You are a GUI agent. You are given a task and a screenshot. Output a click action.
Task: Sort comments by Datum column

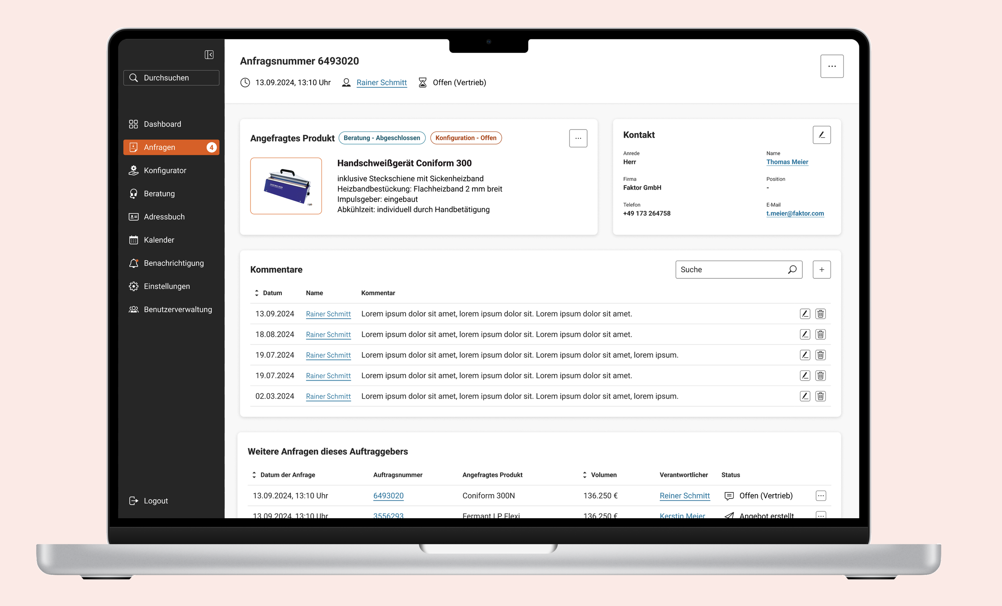pos(269,293)
